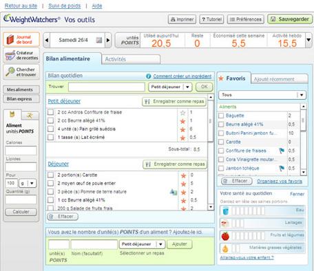Click icon beside Pomme de terre nature
314x271 pixels.
coord(174,192)
